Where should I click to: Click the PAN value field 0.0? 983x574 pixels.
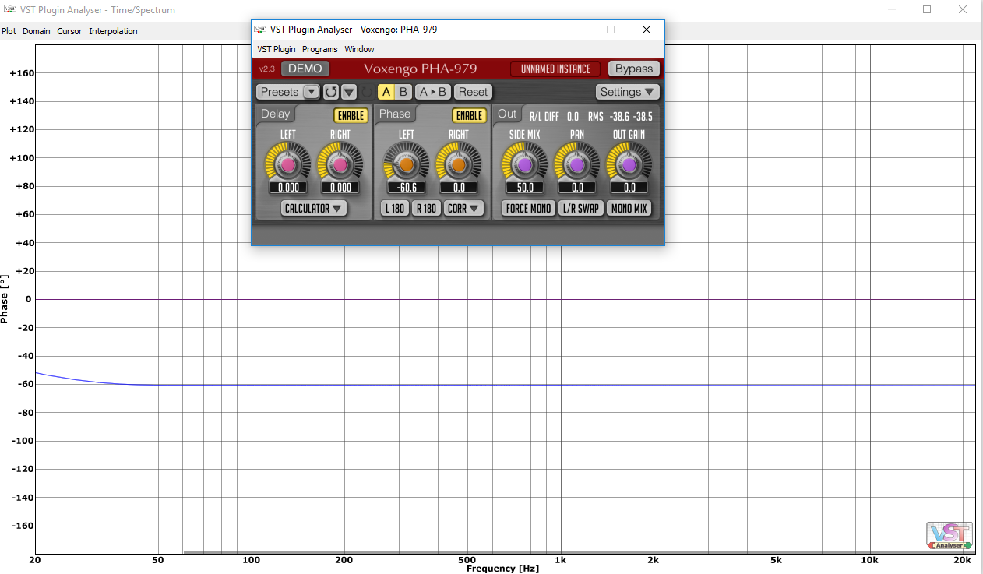(x=577, y=188)
